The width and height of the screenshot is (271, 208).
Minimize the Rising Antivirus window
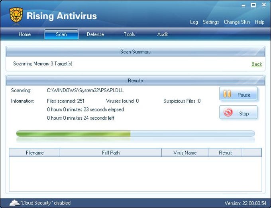pyautogui.click(x=244, y=5)
